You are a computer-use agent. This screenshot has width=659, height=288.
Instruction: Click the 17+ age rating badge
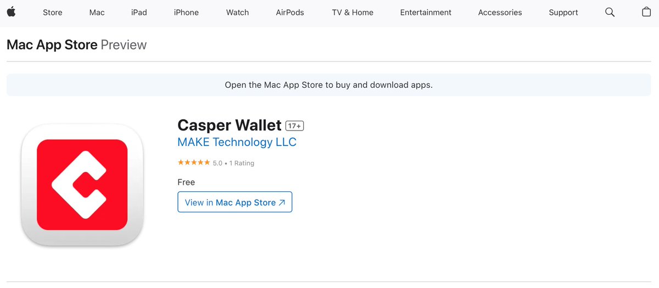click(295, 126)
